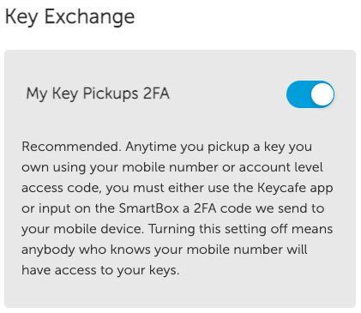Click empty gray area below the description text

tap(180, 293)
